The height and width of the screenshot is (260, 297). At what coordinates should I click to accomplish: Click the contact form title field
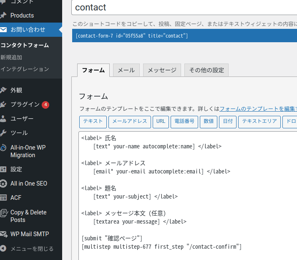coord(184,8)
